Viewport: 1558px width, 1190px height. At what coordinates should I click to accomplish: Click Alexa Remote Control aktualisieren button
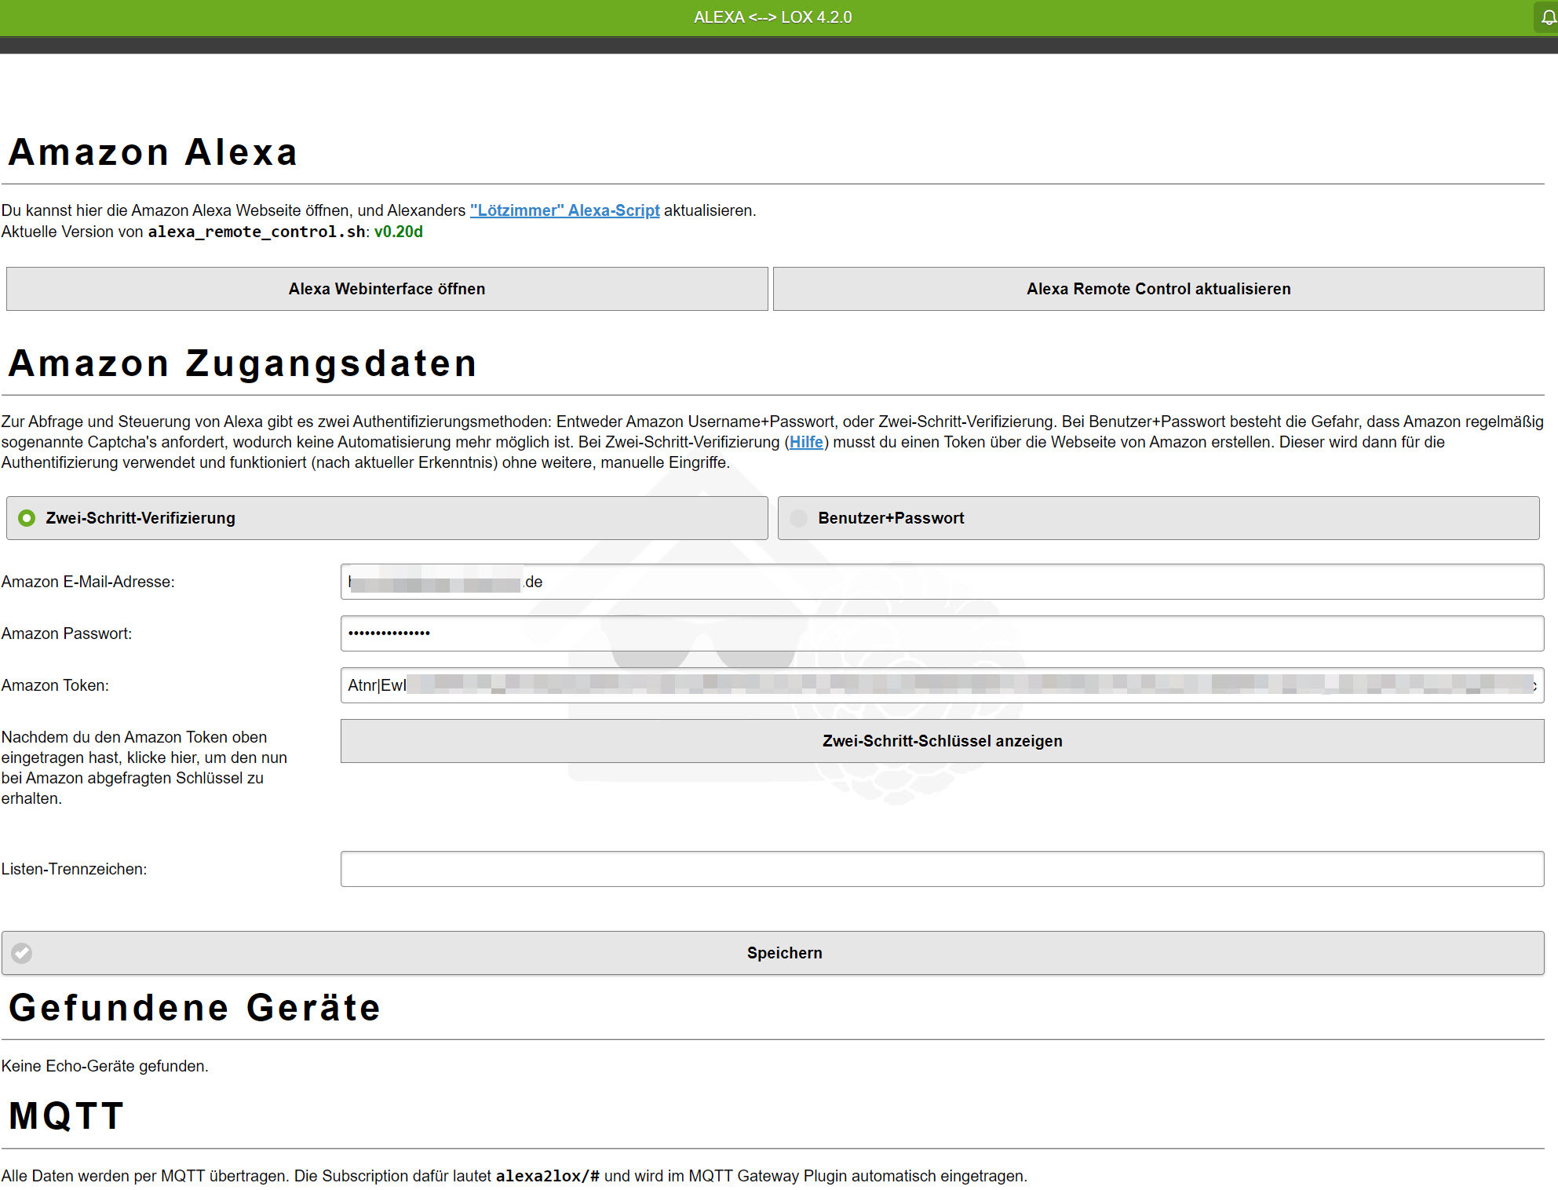(x=1158, y=289)
